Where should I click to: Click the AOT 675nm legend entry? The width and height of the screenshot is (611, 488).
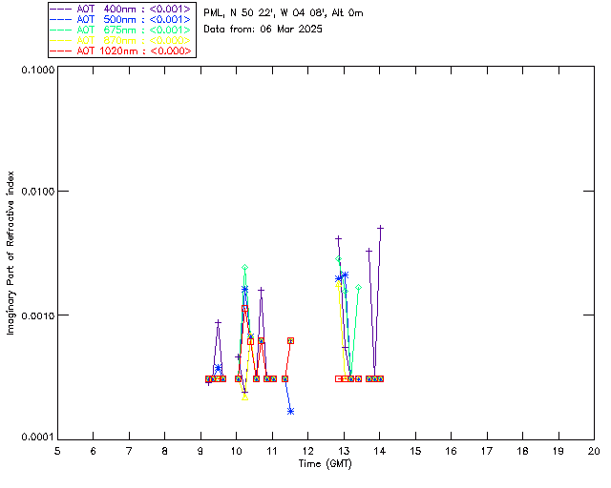coord(120,30)
